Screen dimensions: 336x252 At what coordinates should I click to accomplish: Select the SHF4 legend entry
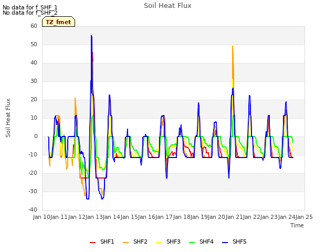[201, 241]
